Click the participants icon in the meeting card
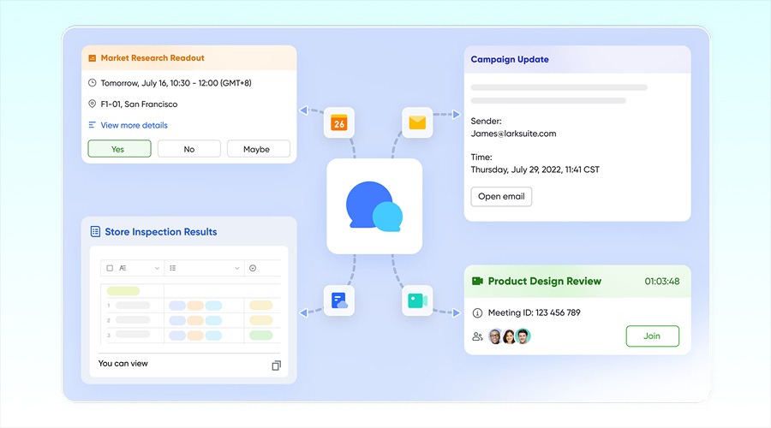Image resolution: width=771 pixels, height=428 pixels. [477, 336]
